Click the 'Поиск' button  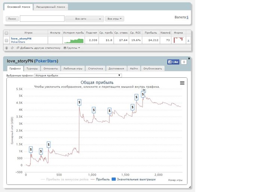12,19
